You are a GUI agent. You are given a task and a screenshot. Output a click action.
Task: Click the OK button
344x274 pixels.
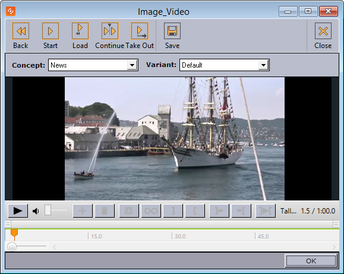tap(311, 261)
